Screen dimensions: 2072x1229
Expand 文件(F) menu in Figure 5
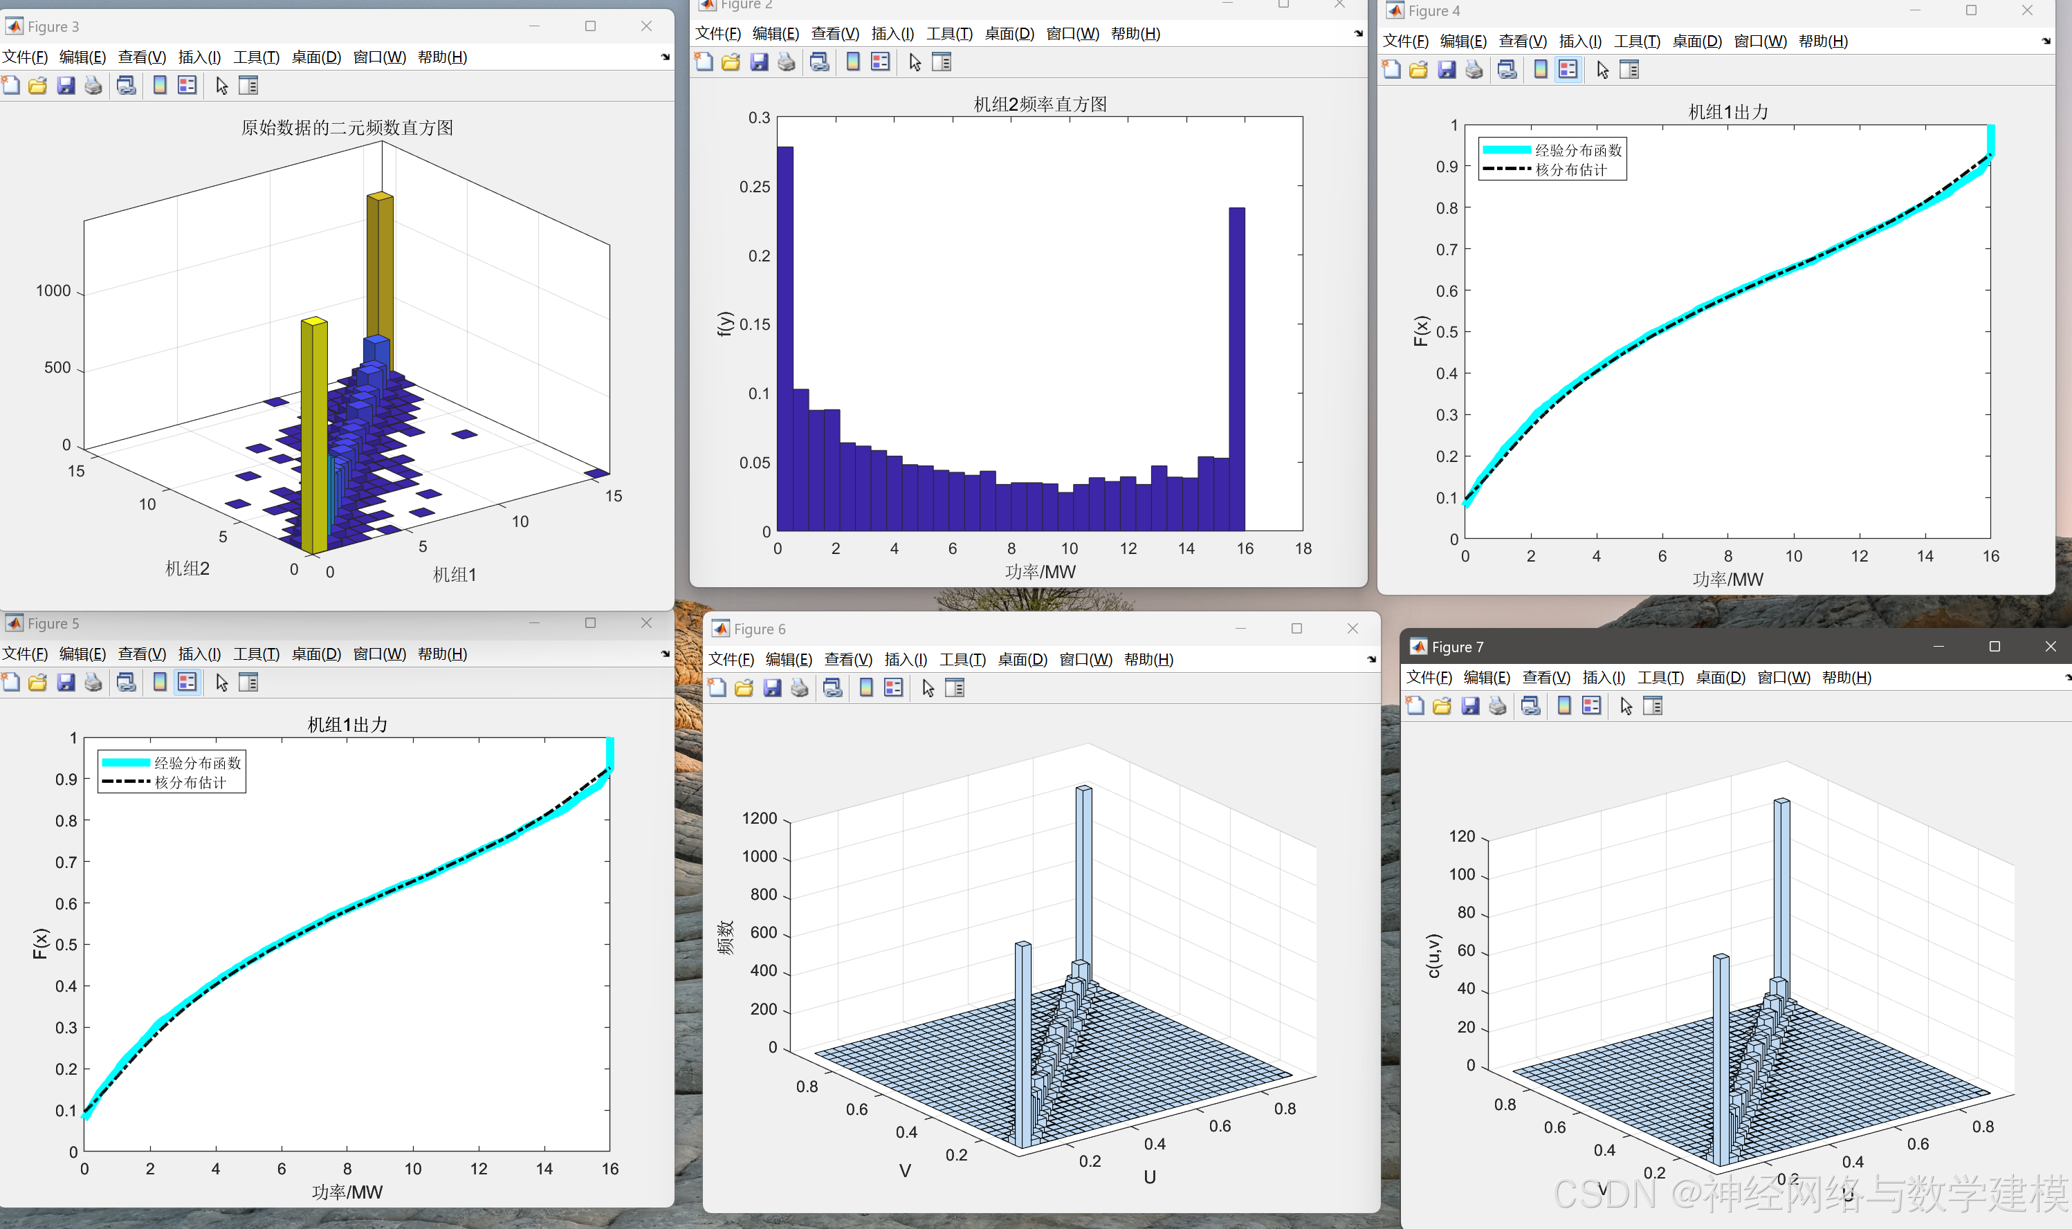point(25,654)
